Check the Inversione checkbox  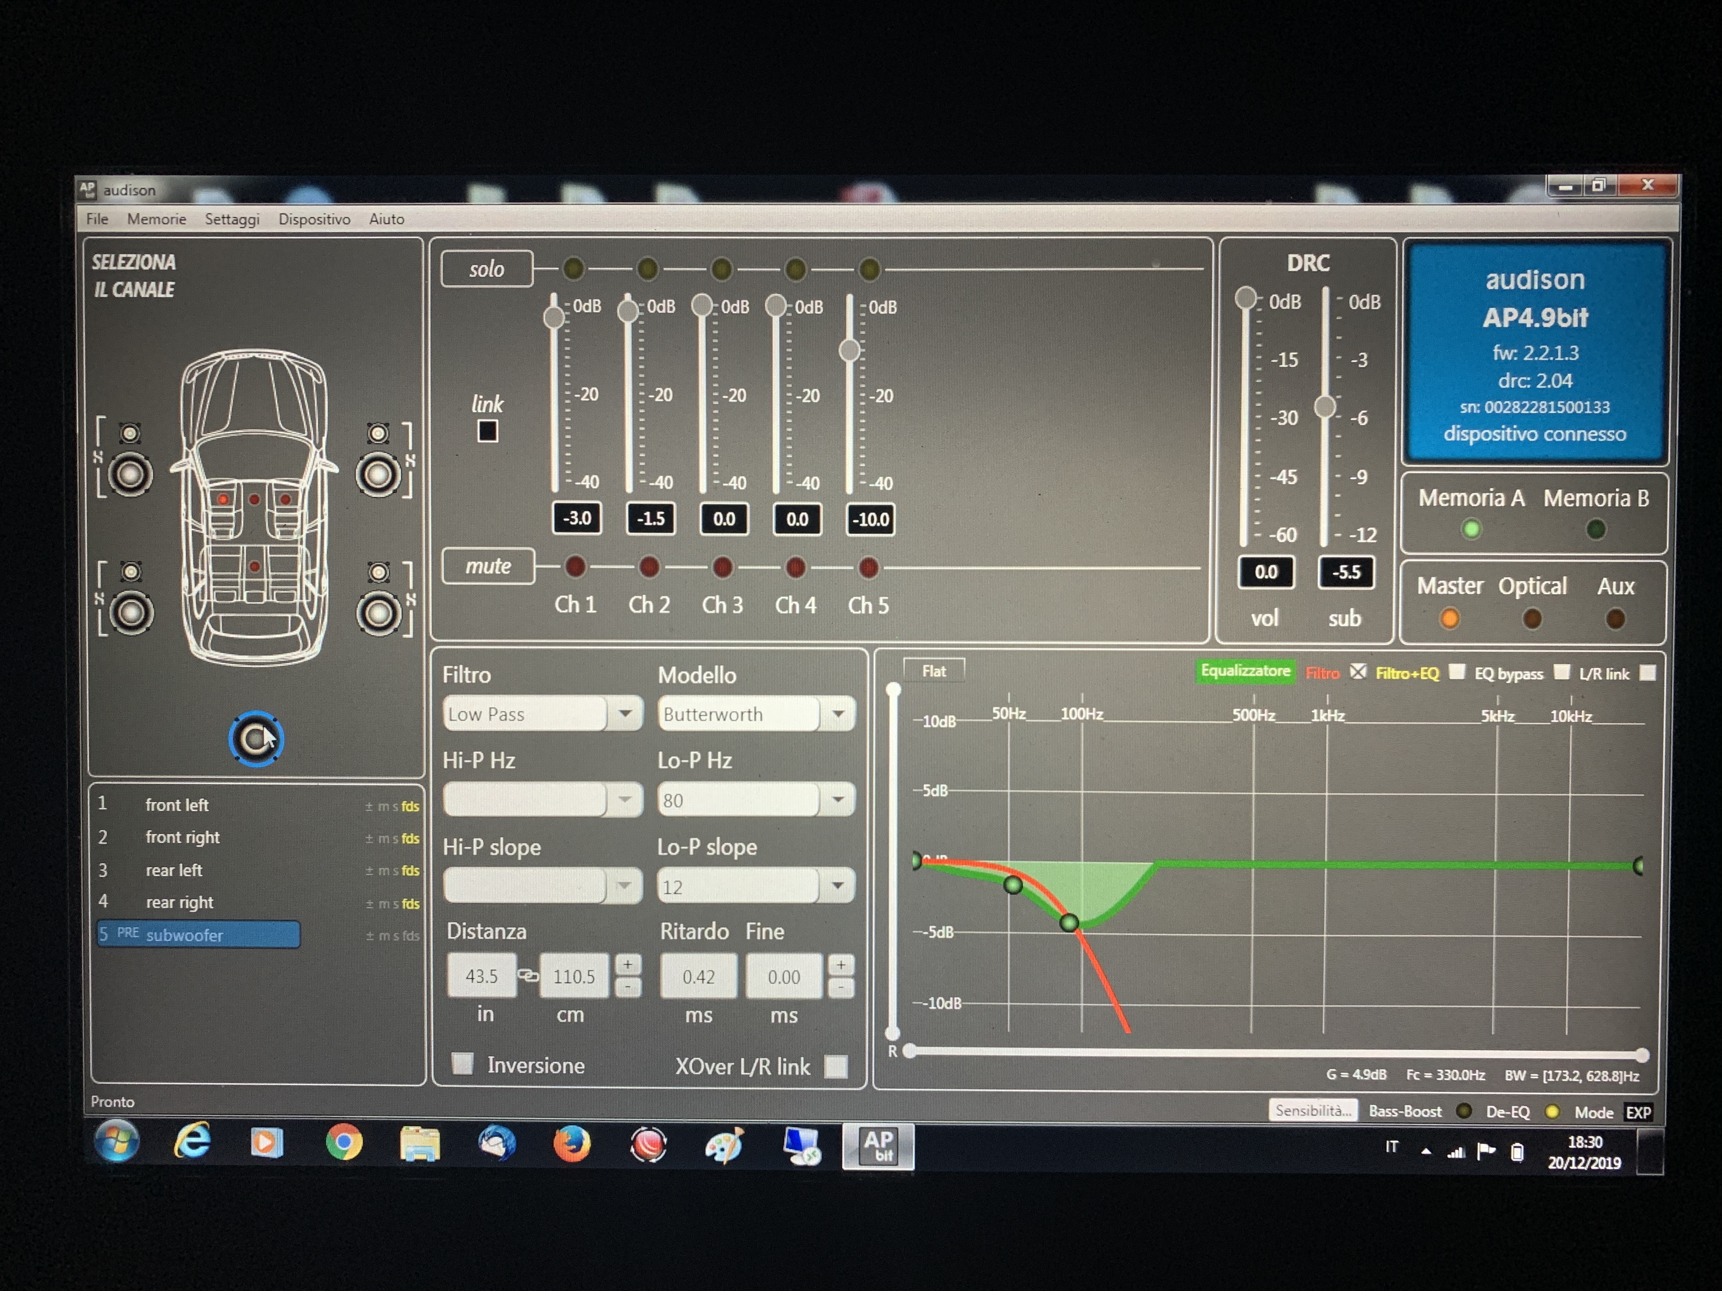pos(463,1063)
